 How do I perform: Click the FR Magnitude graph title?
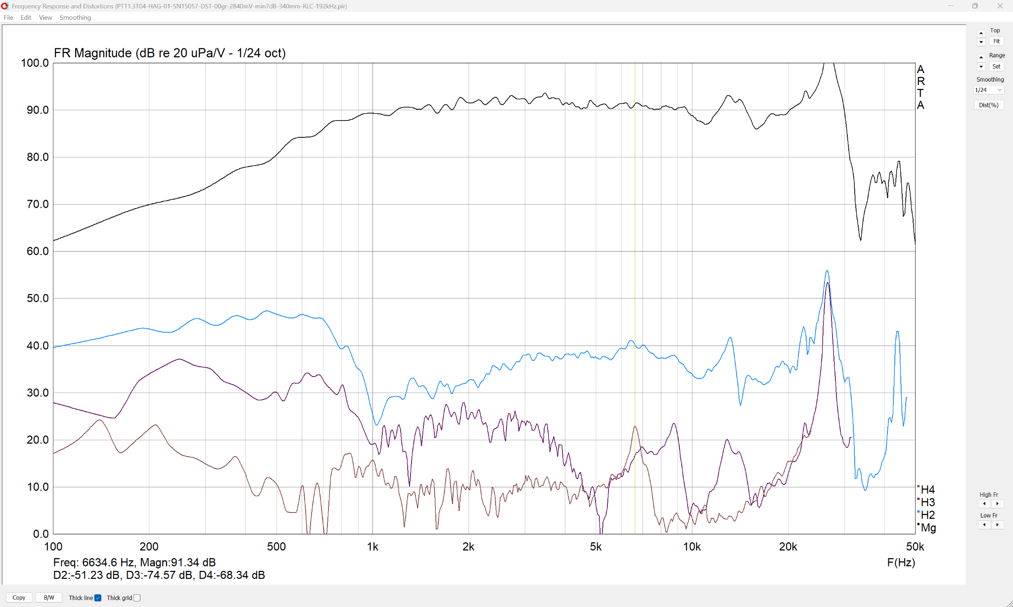[170, 53]
